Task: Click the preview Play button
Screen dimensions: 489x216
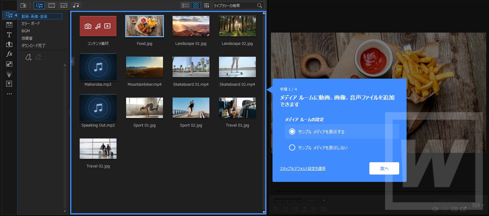Action: 276,209
